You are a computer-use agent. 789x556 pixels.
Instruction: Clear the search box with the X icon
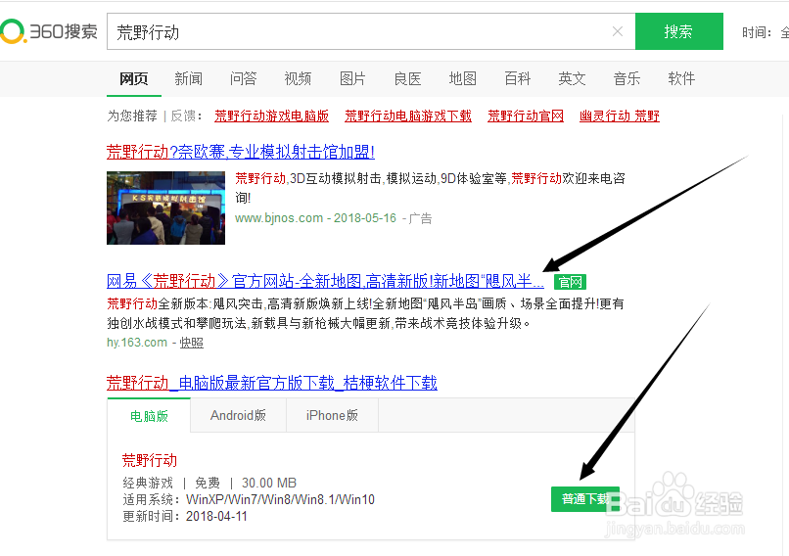618,31
